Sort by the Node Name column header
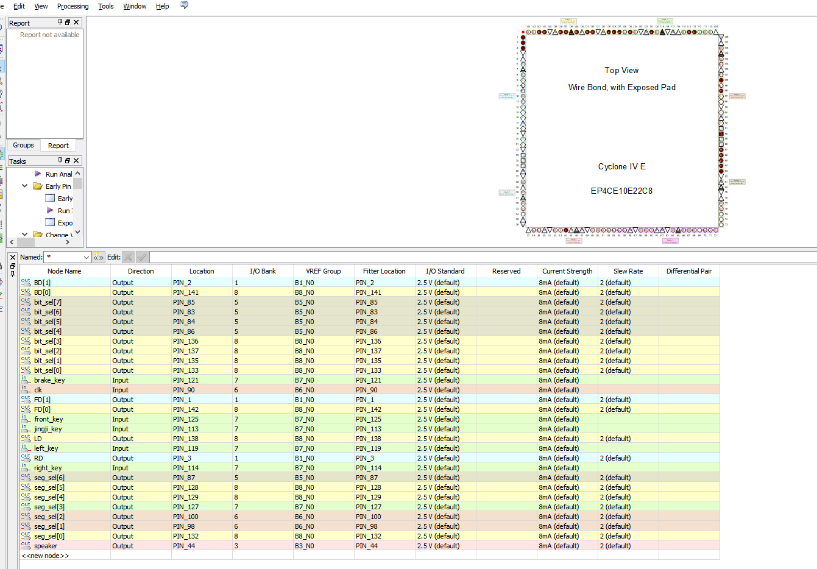The image size is (817, 569). click(x=65, y=271)
